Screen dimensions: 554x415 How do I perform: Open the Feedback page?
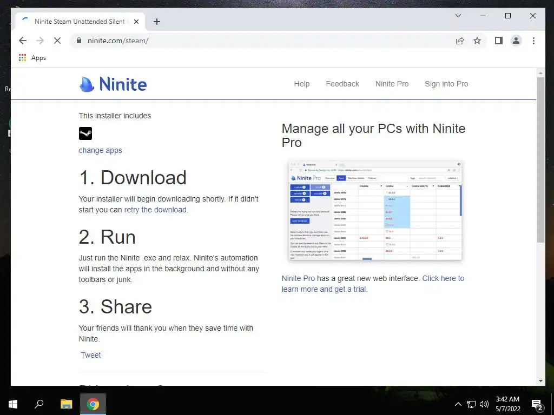click(x=342, y=84)
